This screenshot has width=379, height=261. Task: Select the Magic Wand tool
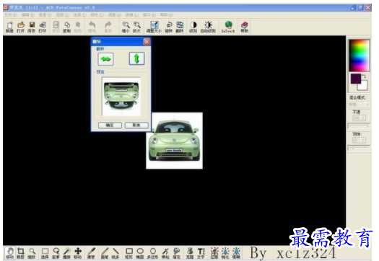tap(67, 253)
